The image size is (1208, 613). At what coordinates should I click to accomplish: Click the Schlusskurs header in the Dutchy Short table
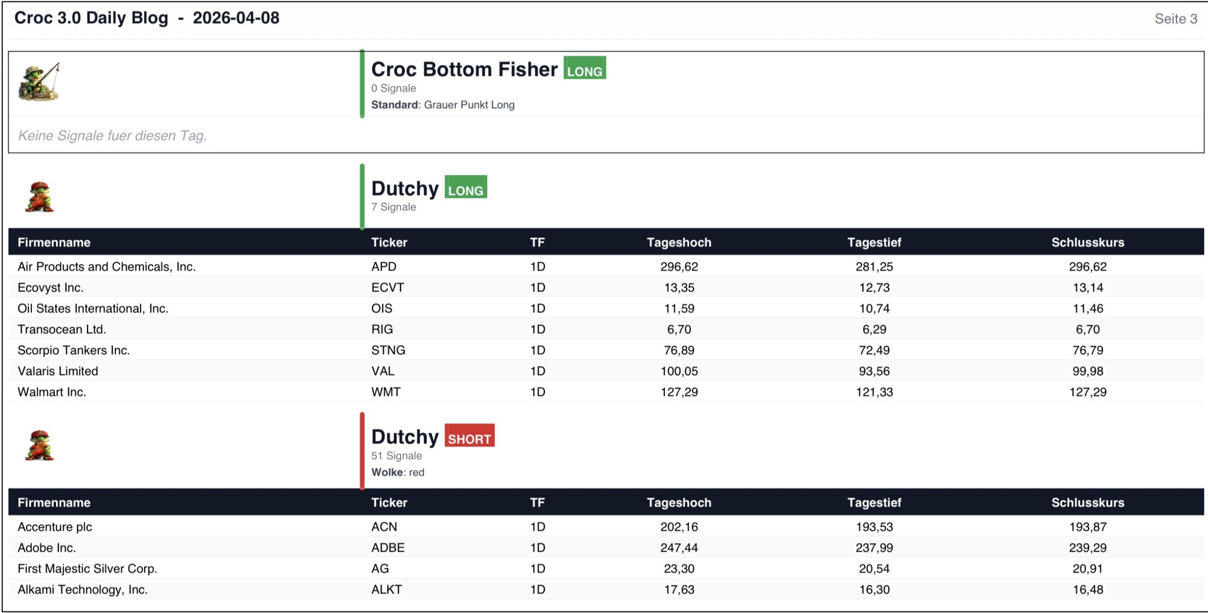pos(1087,502)
